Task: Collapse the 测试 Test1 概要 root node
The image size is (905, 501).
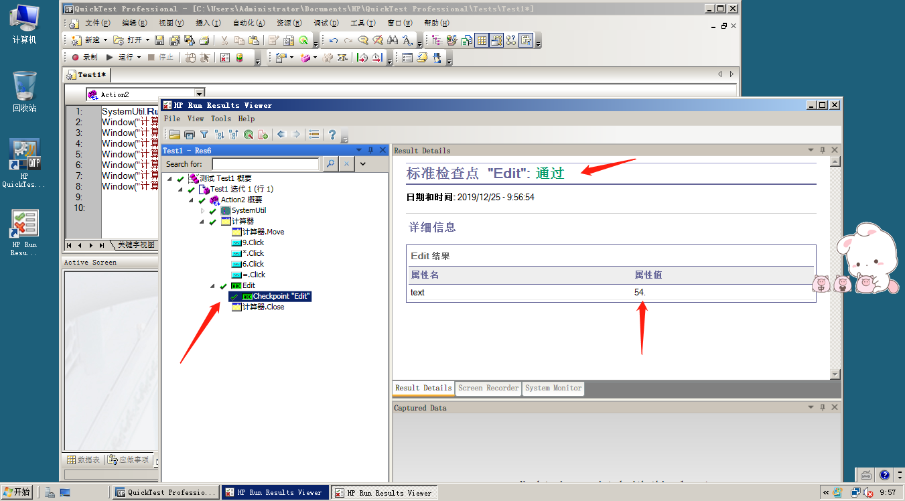Action: [x=169, y=179]
